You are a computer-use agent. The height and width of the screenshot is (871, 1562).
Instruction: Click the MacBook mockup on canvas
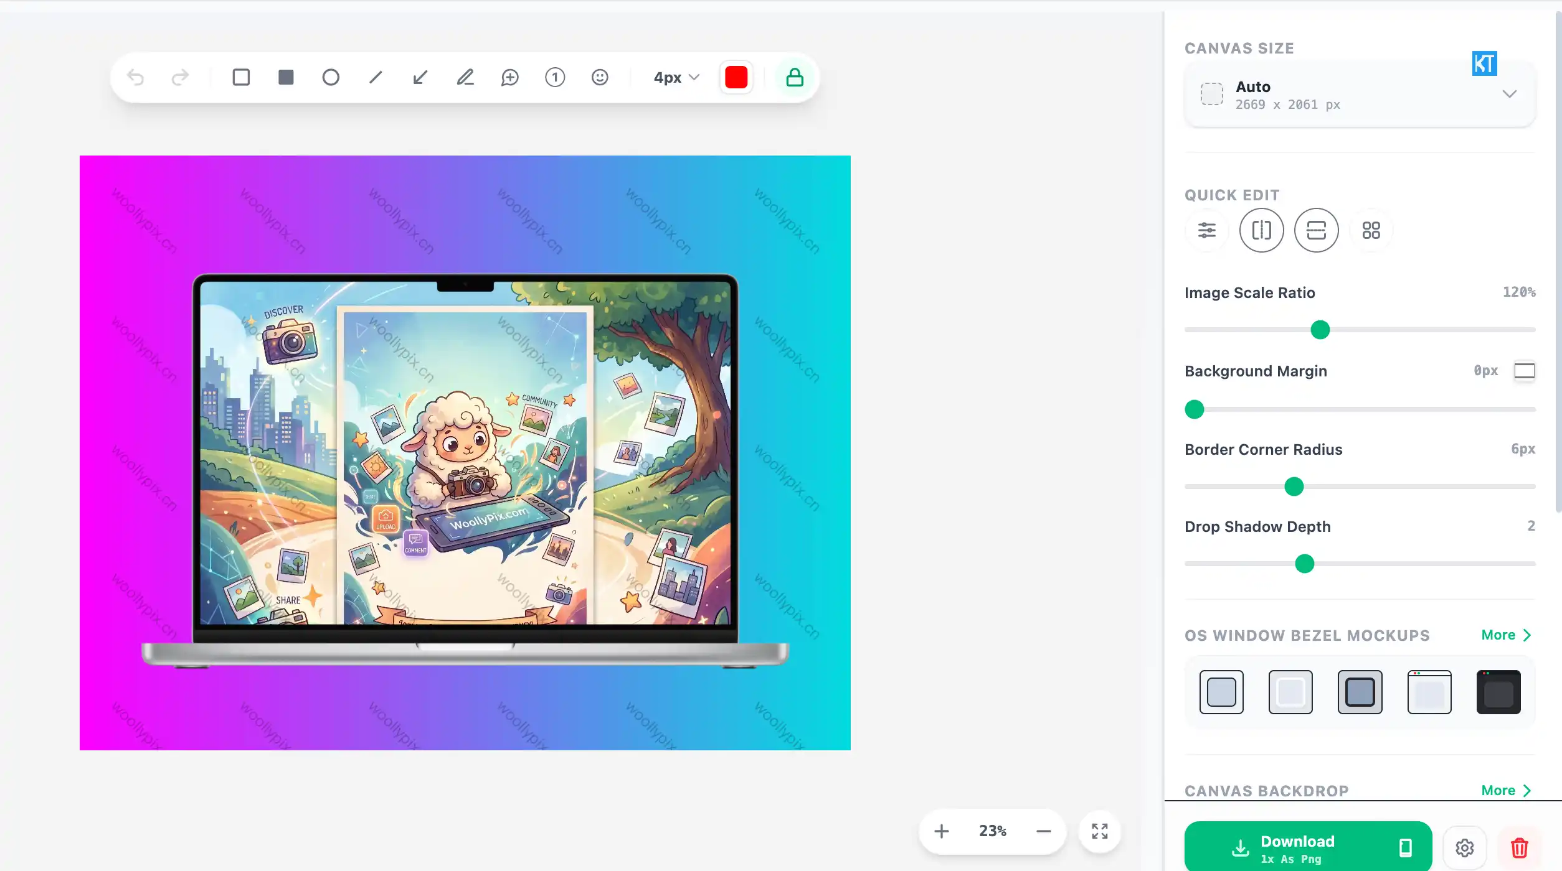(465, 471)
